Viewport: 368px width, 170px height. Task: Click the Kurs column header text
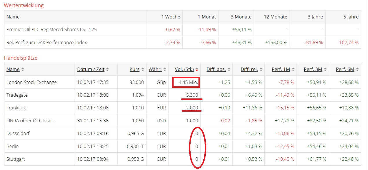(x=135, y=70)
